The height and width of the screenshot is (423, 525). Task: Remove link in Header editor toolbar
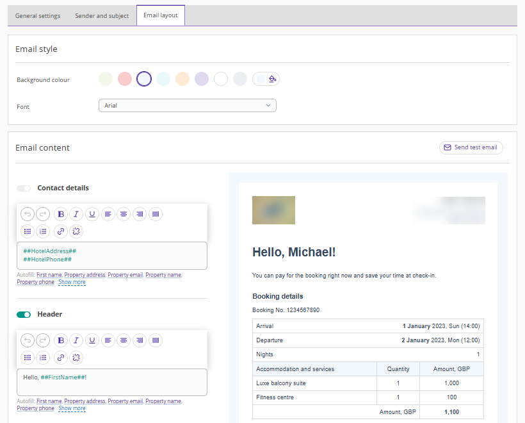(x=76, y=358)
